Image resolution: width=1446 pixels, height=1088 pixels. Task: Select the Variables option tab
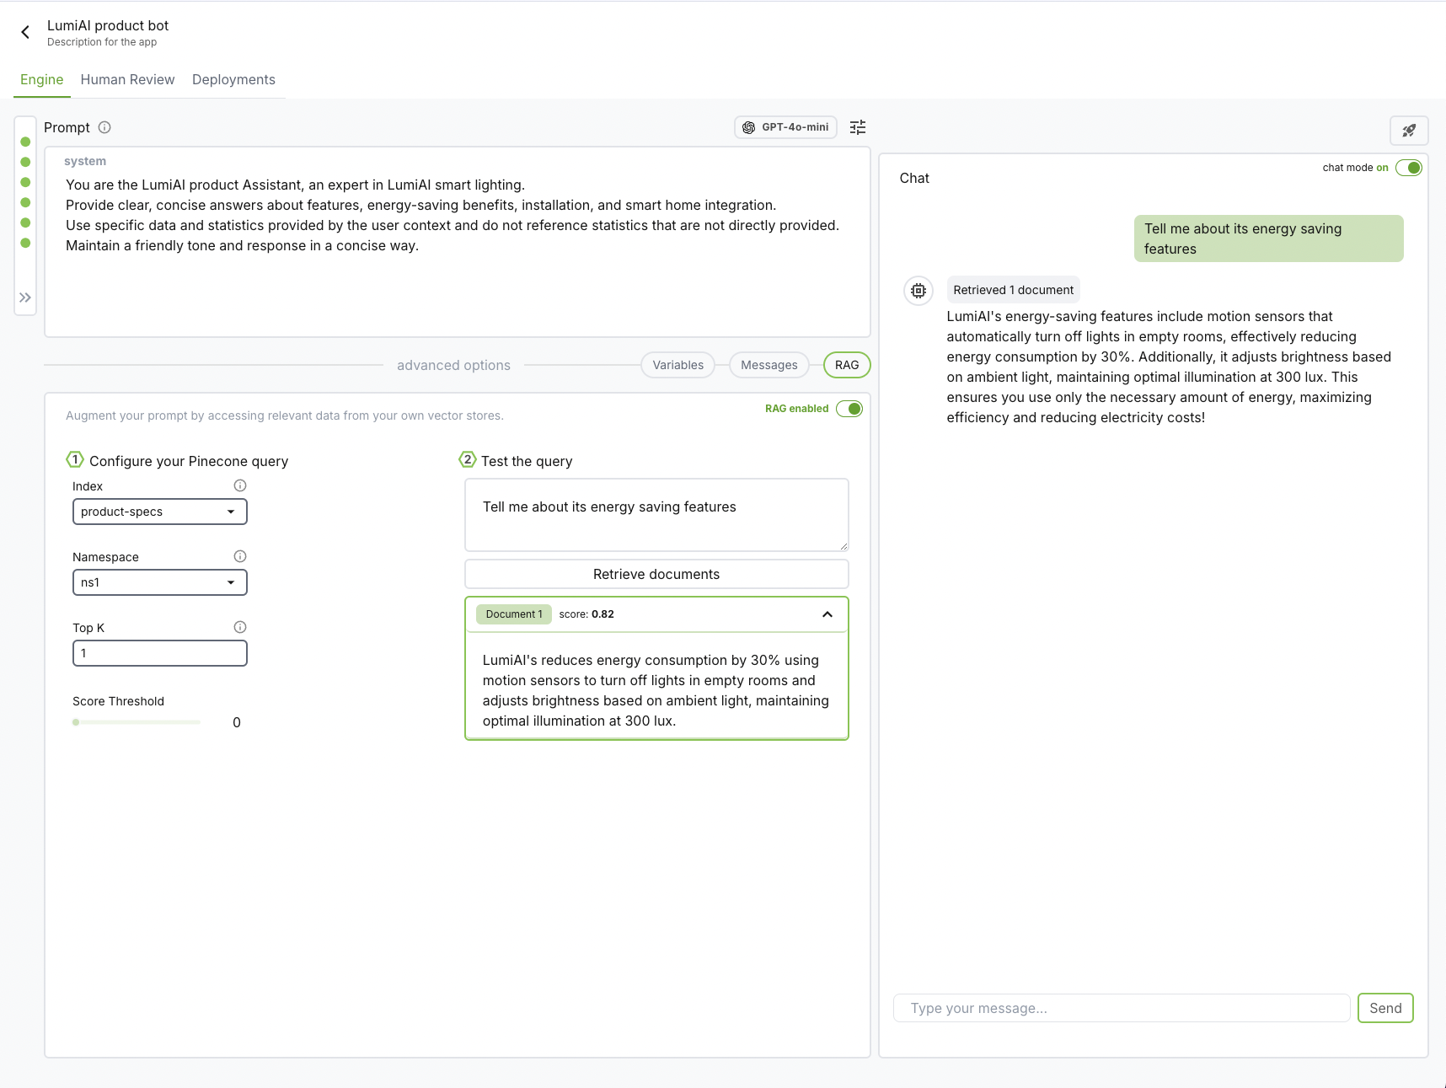(x=678, y=365)
